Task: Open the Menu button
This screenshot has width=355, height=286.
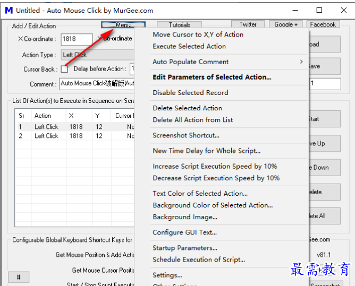Action: pyautogui.click(x=123, y=24)
